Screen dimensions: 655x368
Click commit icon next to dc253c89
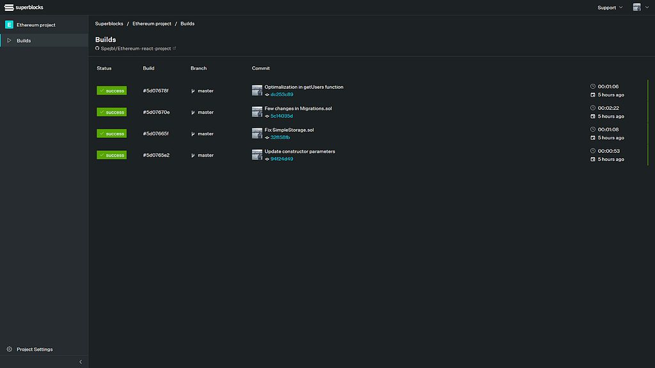click(x=267, y=95)
